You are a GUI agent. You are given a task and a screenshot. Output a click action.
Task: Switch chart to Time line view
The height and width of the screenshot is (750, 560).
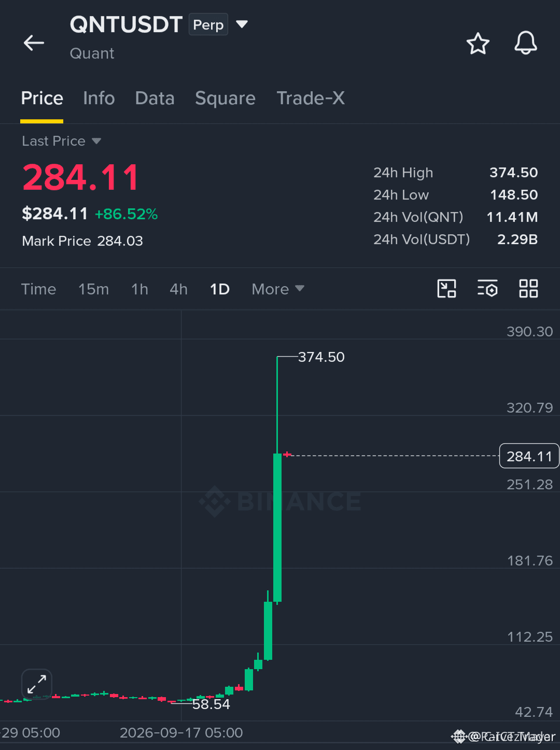38,289
